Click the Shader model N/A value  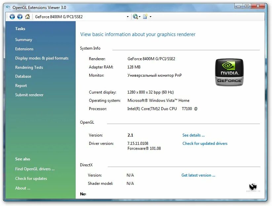coord(130,184)
